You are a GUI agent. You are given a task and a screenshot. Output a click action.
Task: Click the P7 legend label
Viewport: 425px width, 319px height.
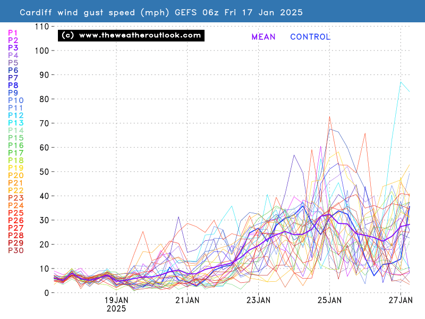click(13, 78)
